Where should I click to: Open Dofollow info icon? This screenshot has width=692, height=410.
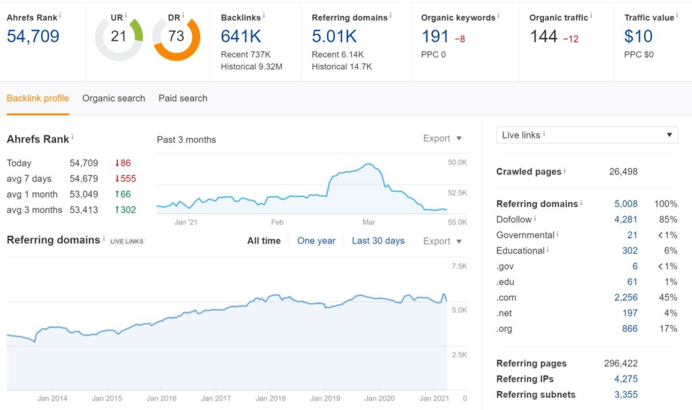point(535,218)
